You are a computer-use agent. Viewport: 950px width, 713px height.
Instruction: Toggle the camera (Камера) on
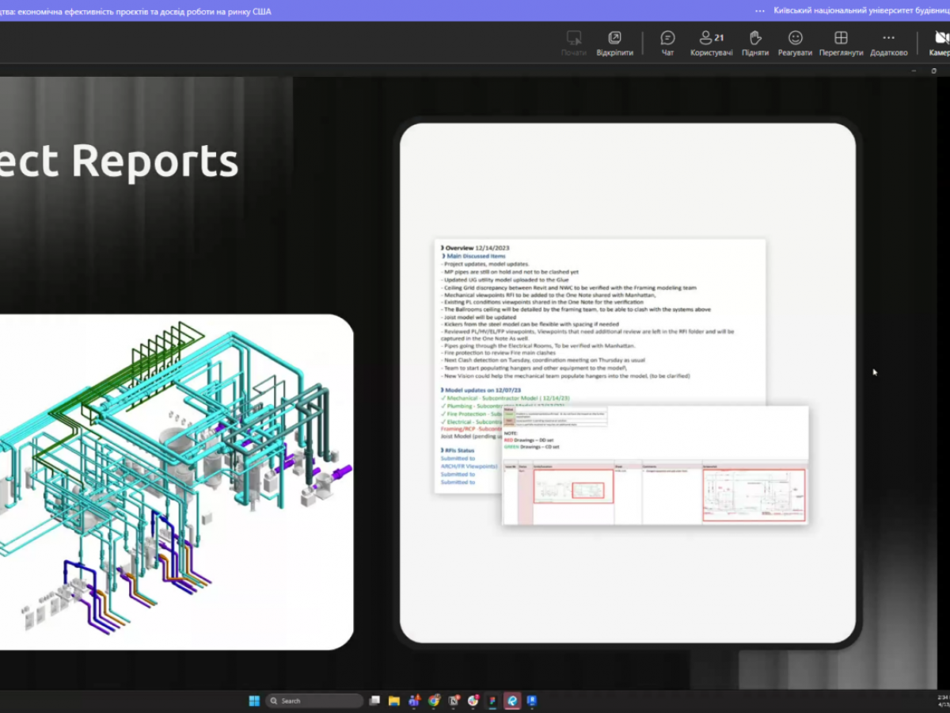[938, 44]
